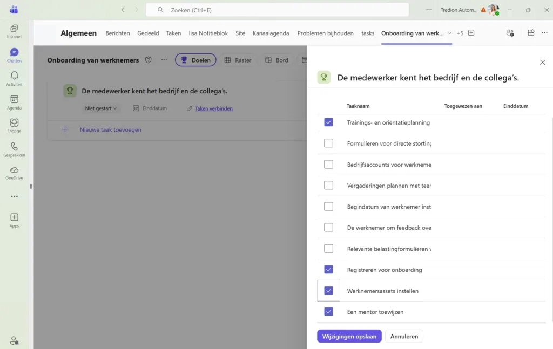The width and height of the screenshot is (553, 349).
Task: Open the Kanaalagenda tab
Action: [271, 33]
